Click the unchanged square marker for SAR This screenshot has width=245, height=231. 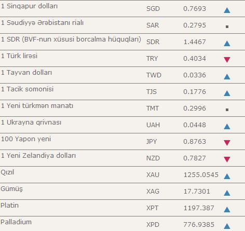coord(227,26)
